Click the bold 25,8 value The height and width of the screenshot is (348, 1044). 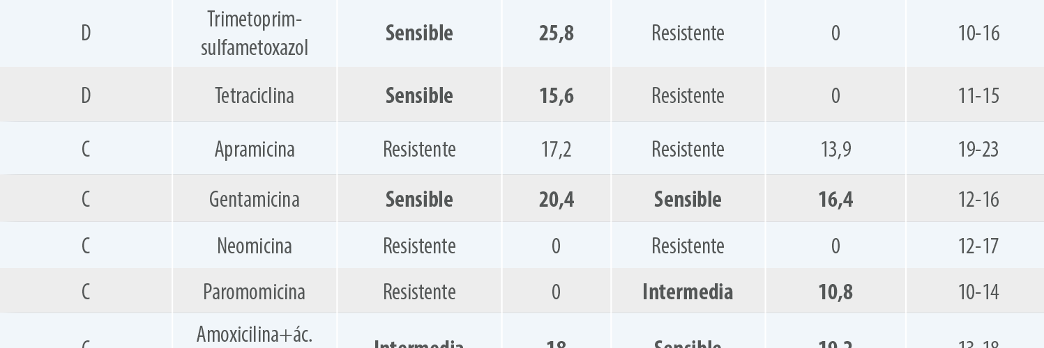pos(557,33)
